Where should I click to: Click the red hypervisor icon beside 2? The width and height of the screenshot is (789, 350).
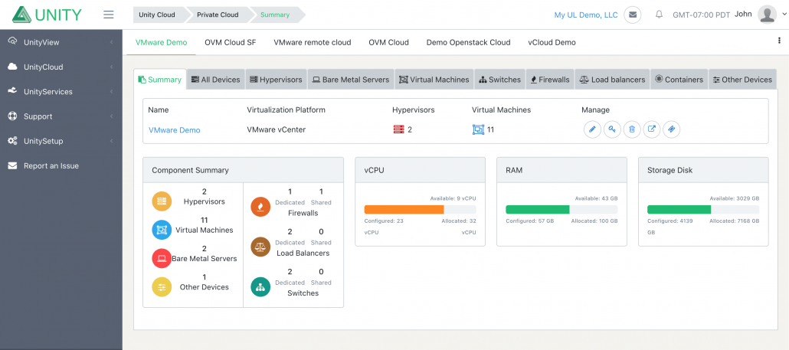coord(399,129)
